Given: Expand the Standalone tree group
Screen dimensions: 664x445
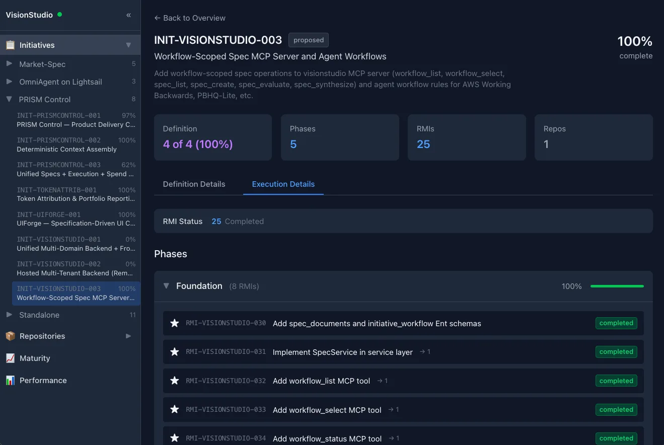Looking at the screenshot, I should pyautogui.click(x=9, y=315).
